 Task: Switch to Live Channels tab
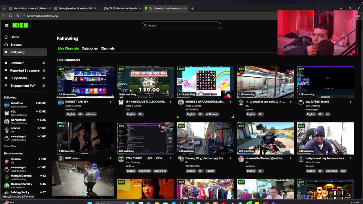tap(68, 48)
